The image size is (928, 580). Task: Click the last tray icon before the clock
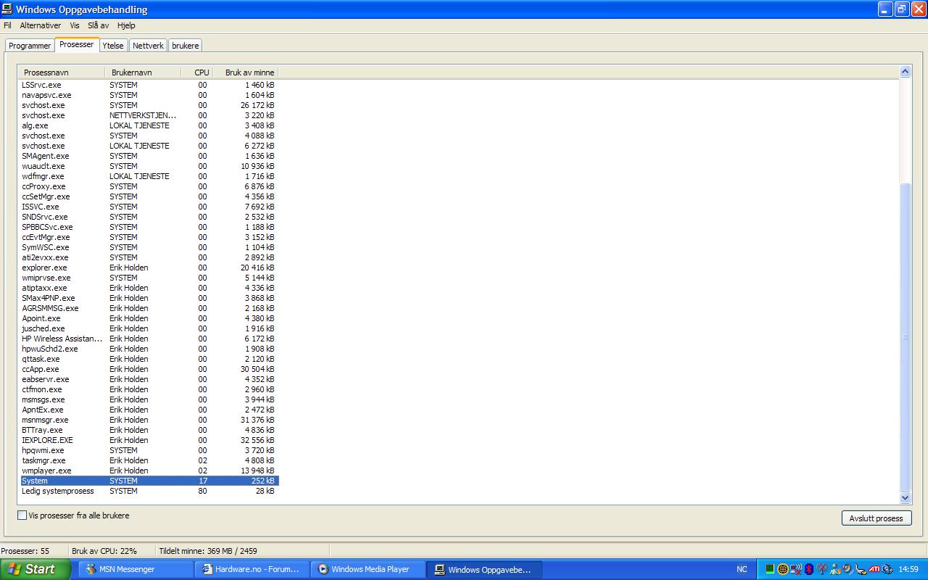coord(887,569)
